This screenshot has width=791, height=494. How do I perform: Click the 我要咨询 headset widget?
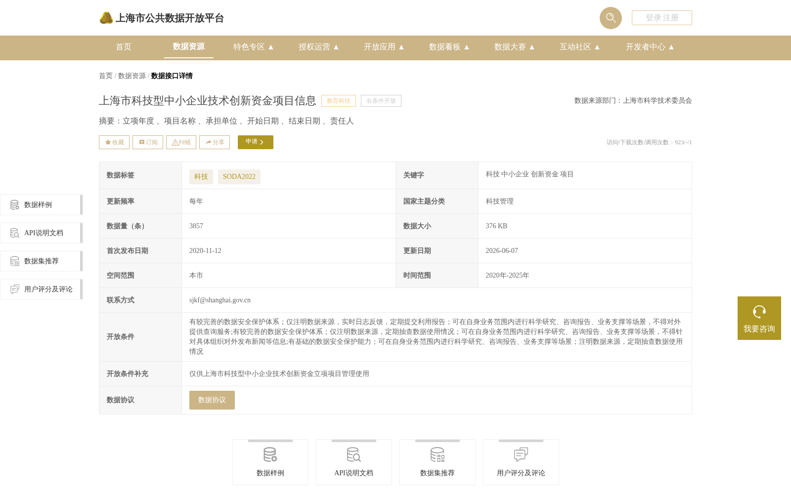point(759,318)
